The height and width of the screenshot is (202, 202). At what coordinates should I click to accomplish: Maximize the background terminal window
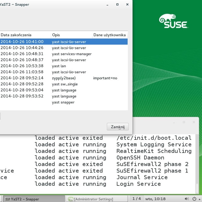point(184,122)
